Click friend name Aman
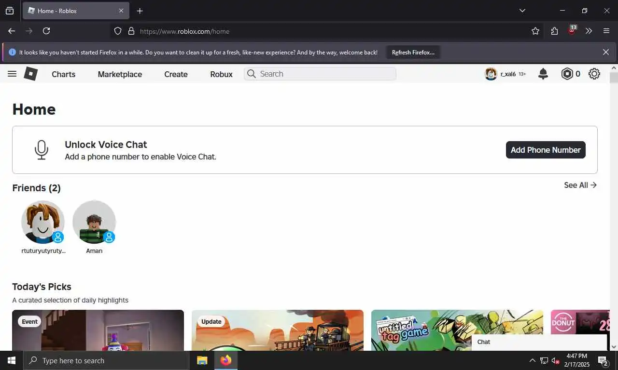Screen dimensions: 618x370 click(94, 251)
